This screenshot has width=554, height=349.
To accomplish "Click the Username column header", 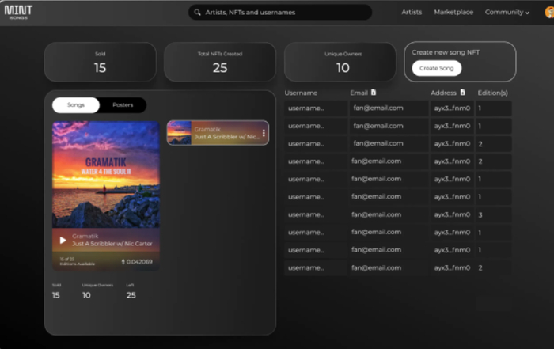I will [301, 93].
